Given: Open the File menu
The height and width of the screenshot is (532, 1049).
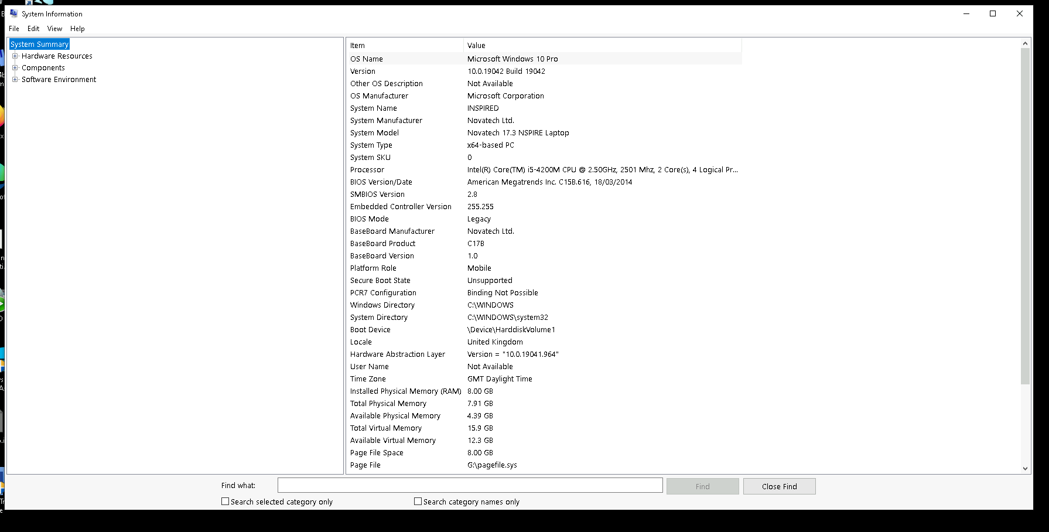Looking at the screenshot, I should [14, 28].
